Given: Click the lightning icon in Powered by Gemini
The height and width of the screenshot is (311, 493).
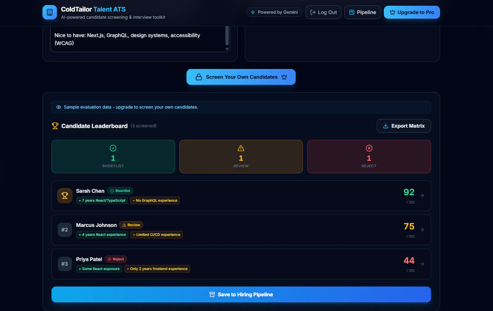Looking at the screenshot, I should 253,12.
